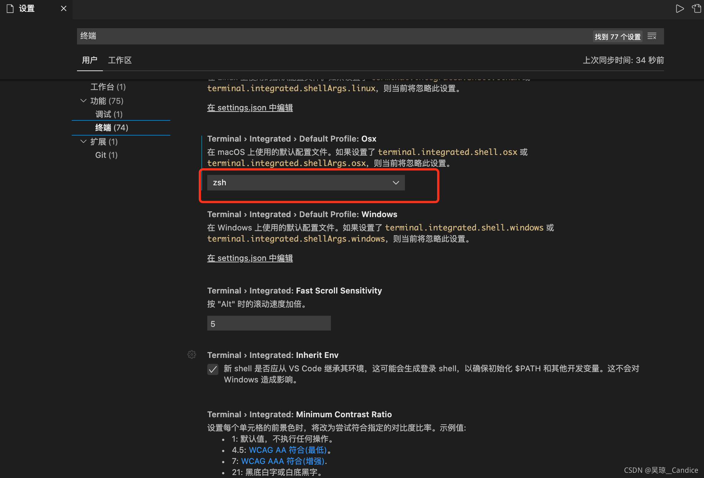704x478 pixels.
Task: Click the terminal.integrated.shellArgs.osx setting reference
Action: (x=286, y=163)
